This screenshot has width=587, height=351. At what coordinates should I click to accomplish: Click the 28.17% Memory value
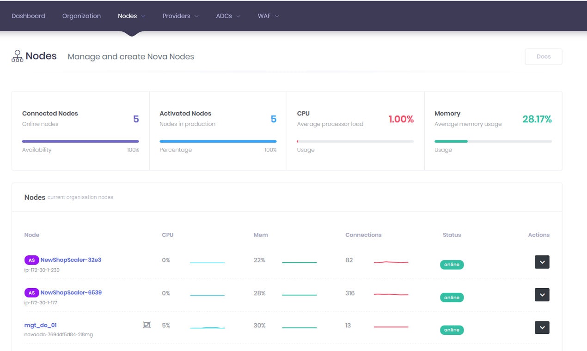coord(537,119)
